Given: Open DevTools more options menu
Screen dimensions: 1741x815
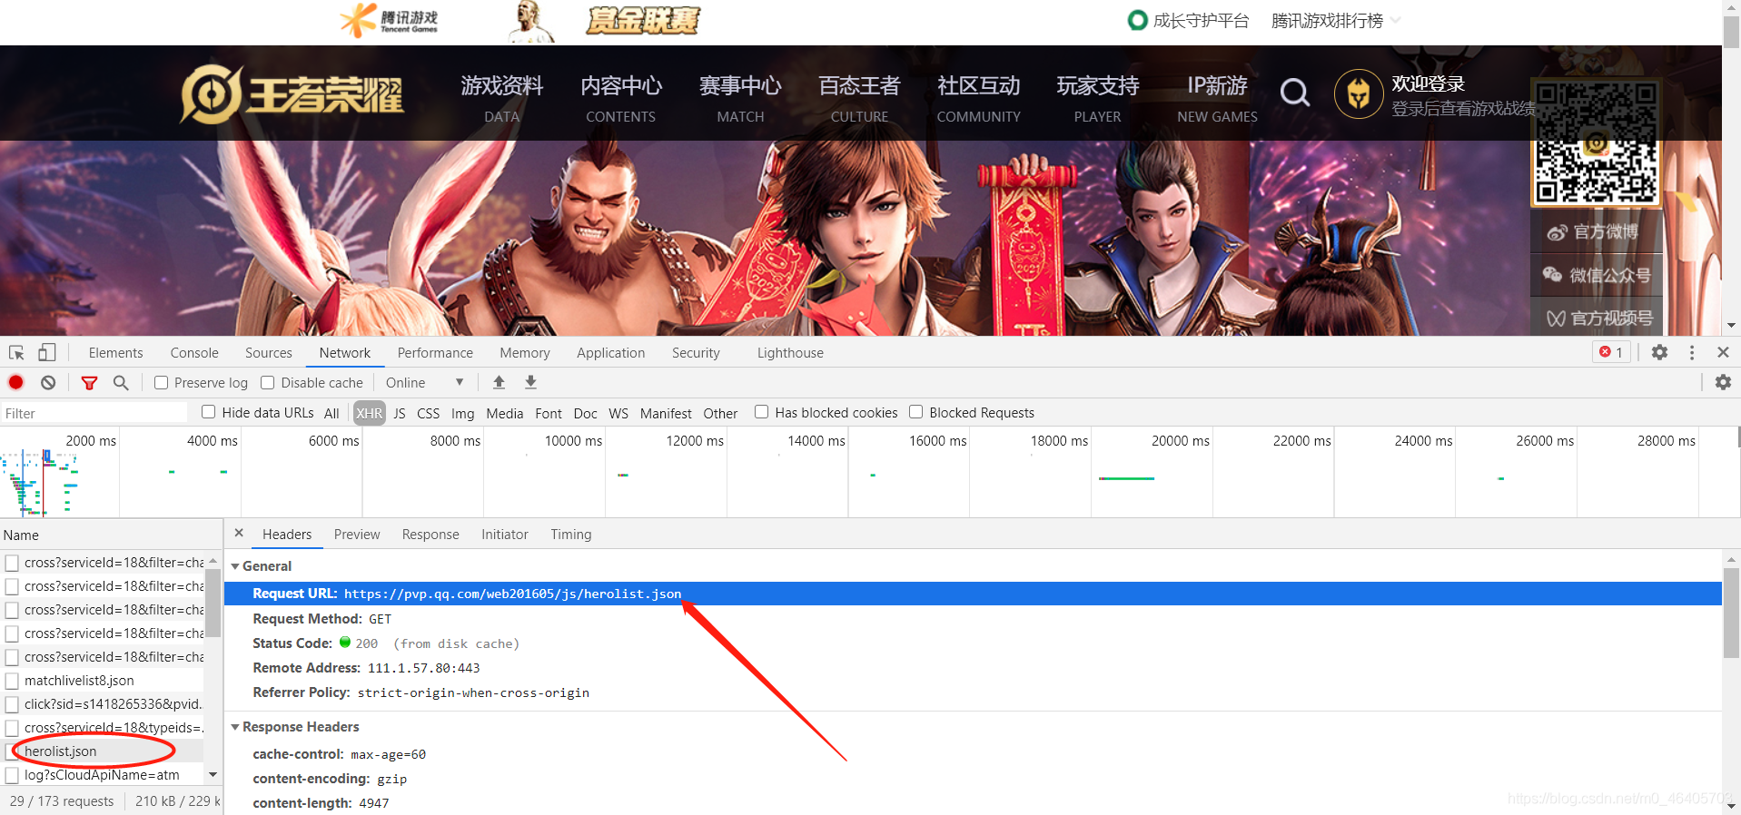Looking at the screenshot, I should 1691,352.
